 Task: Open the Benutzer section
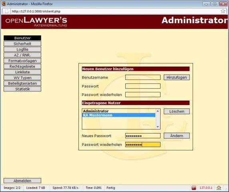coord(22,38)
